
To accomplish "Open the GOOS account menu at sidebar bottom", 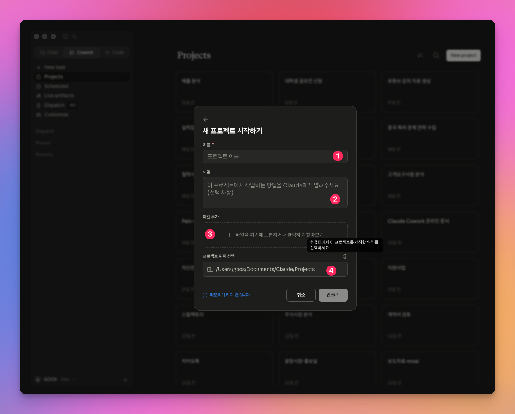I will pyautogui.click(x=55, y=379).
